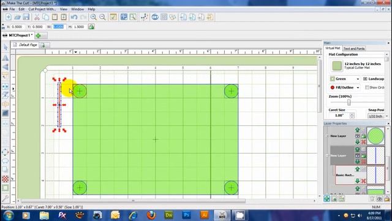Image resolution: width=392 pixels, height=221 pixels.
Task: Open the View menu
Action: (64, 9)
